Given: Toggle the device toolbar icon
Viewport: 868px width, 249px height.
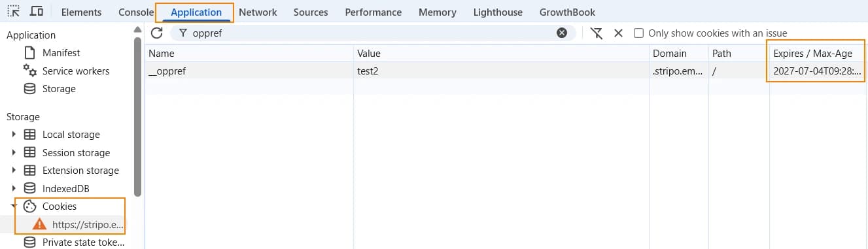Looking at the screenshot, I should (x=37, y=12).
